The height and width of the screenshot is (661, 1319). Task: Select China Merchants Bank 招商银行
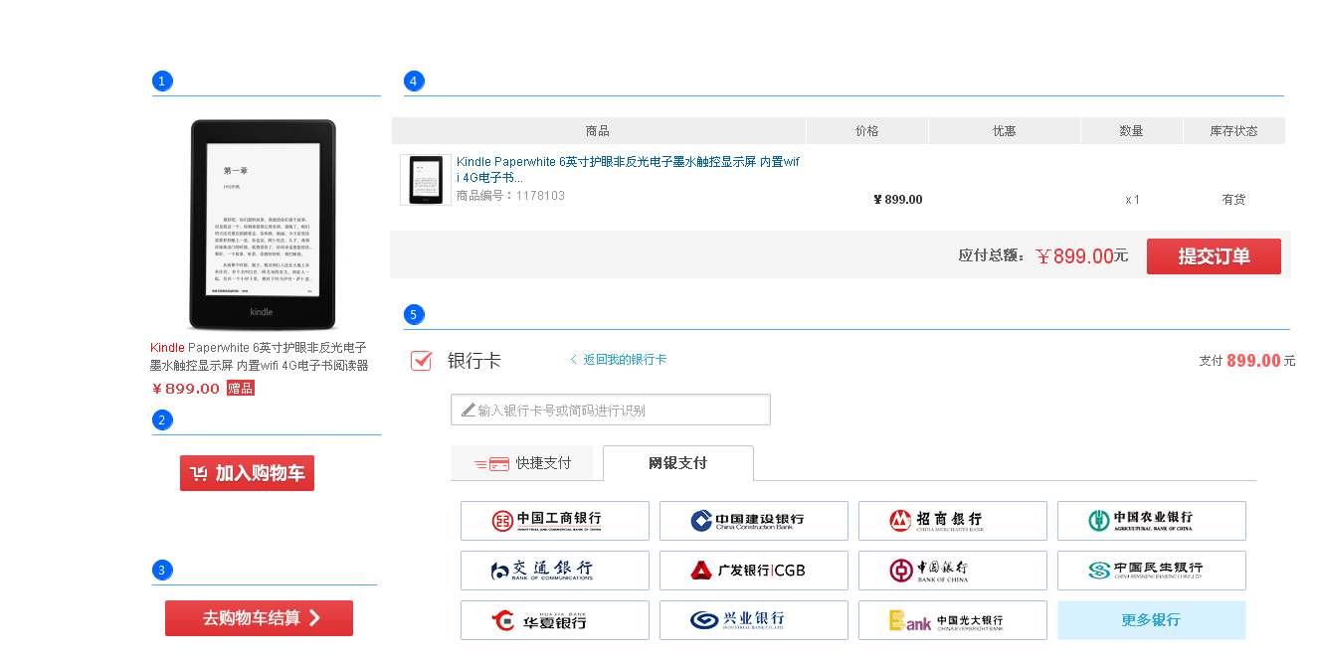[952, 520]
